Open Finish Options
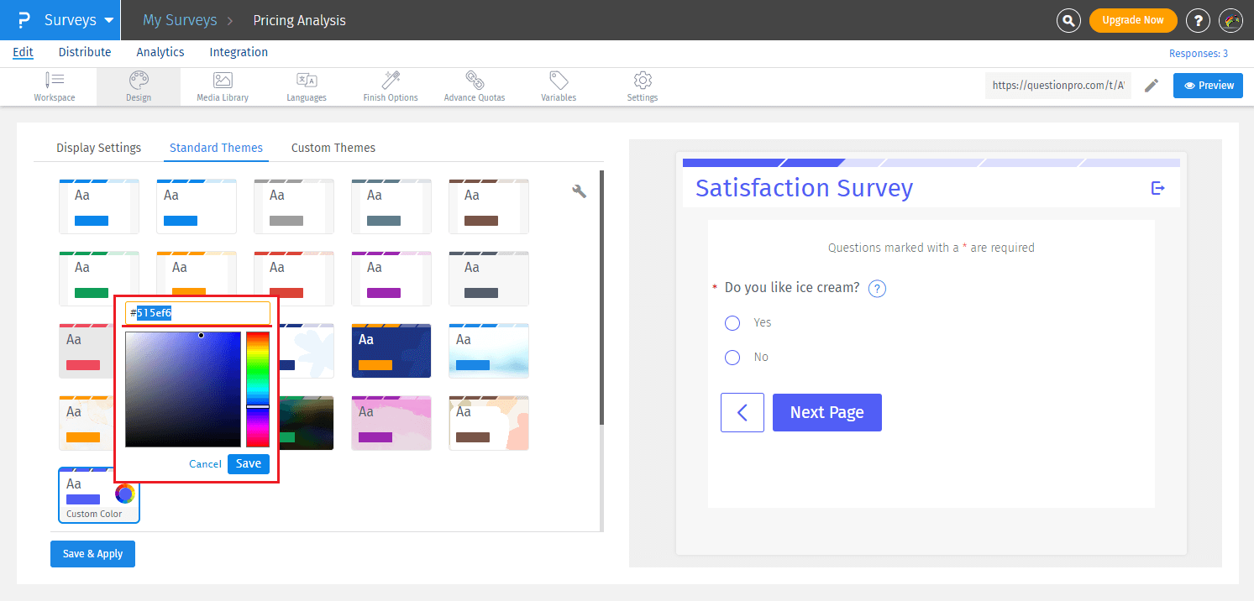The image size is (1254, 601). [x=390, y=86]
